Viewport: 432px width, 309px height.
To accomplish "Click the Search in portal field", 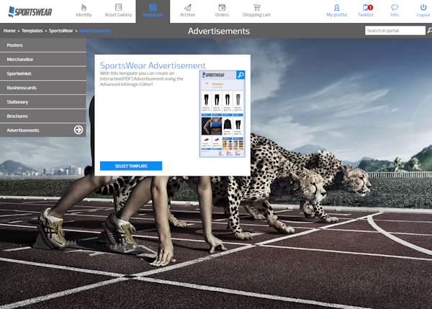I will pos(395,31).
